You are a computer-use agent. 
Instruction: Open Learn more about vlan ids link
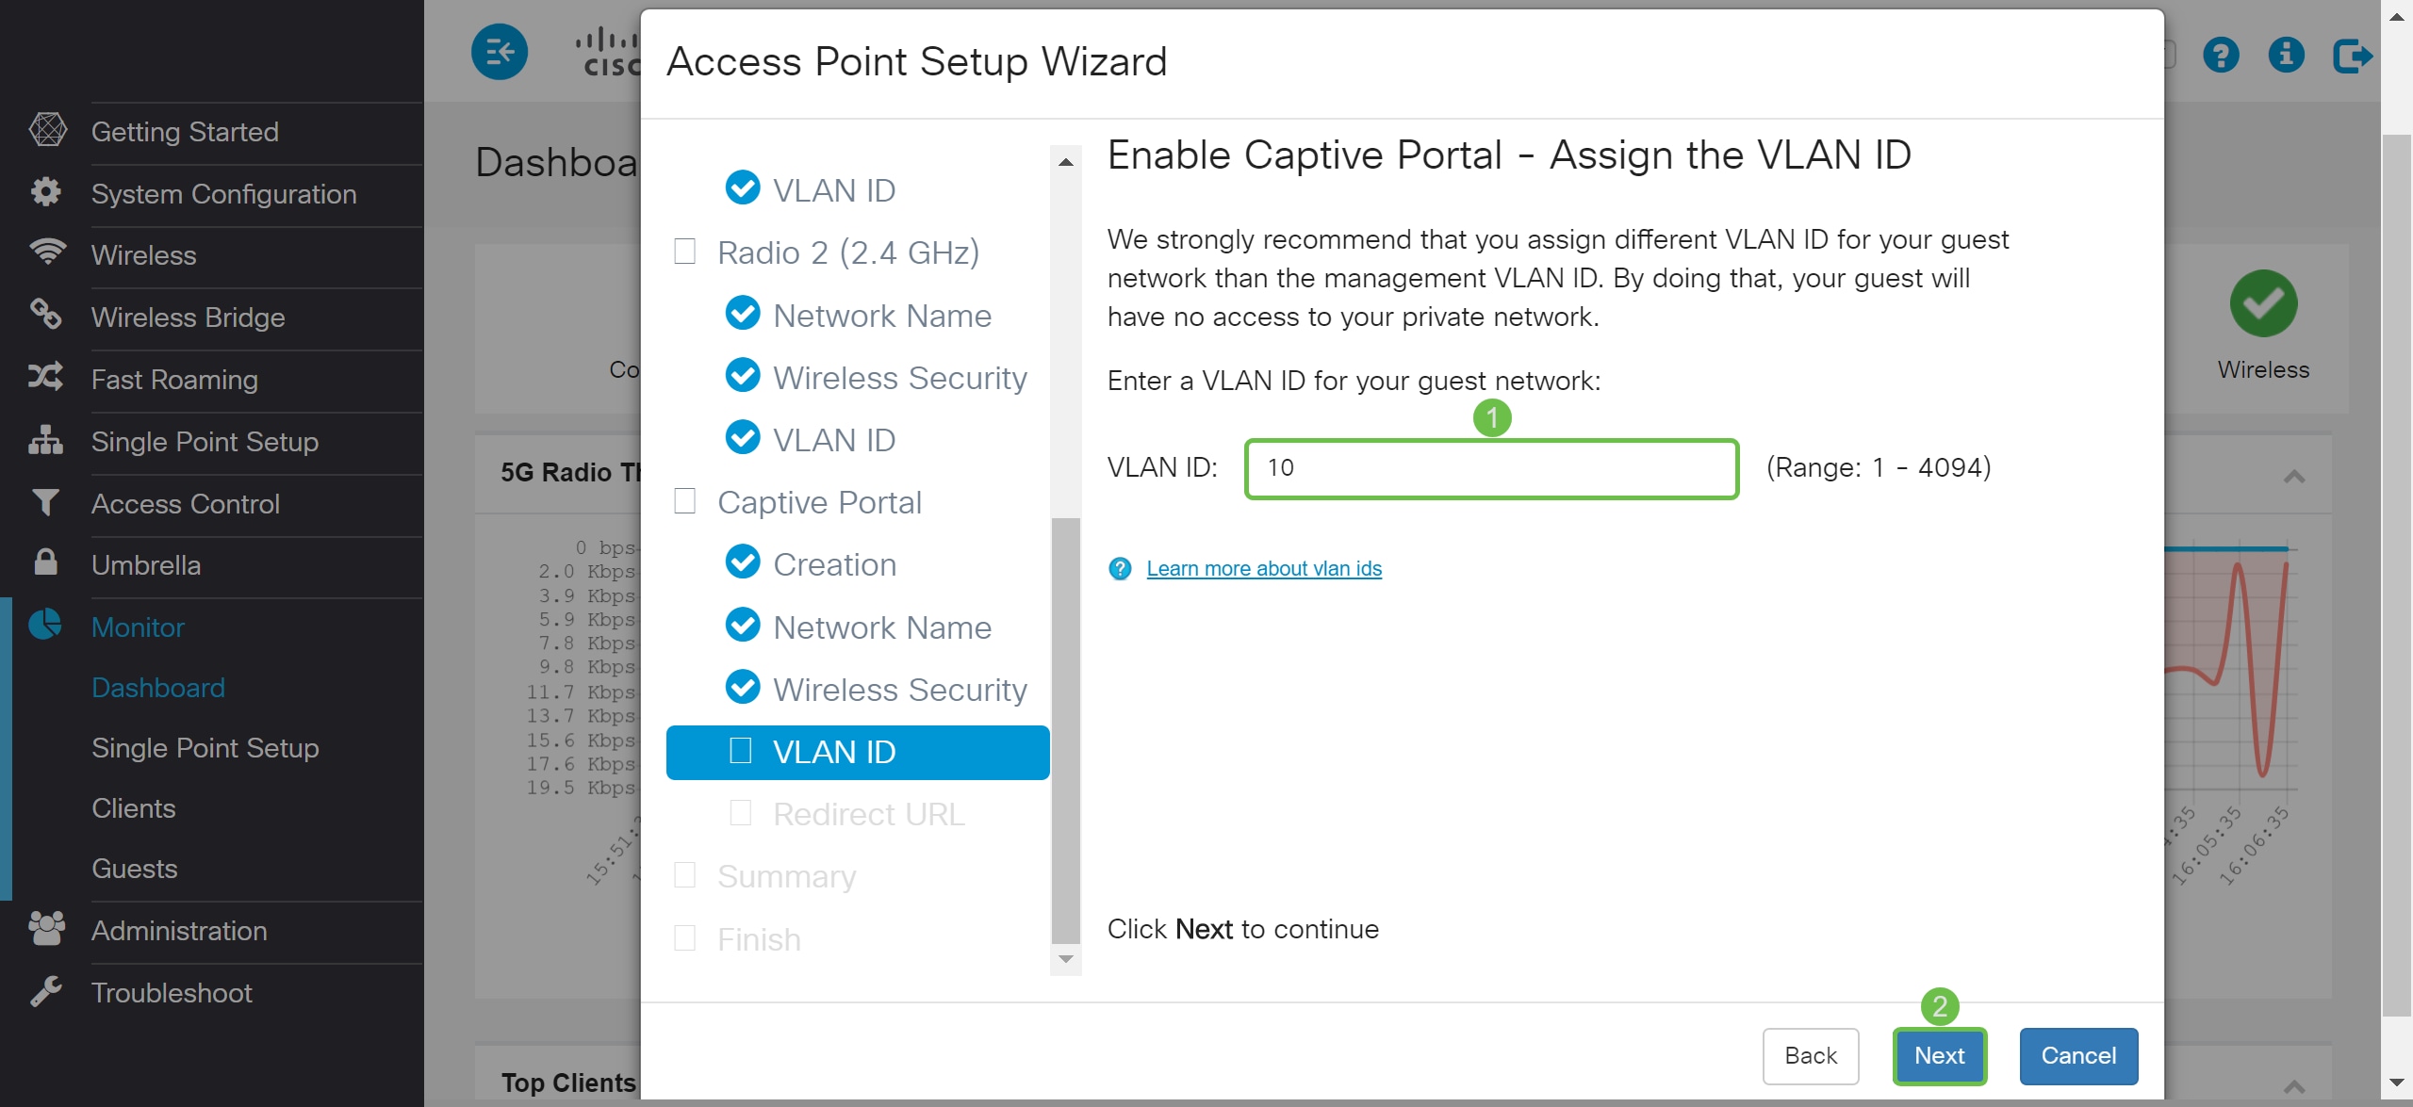pos(1263,568)
